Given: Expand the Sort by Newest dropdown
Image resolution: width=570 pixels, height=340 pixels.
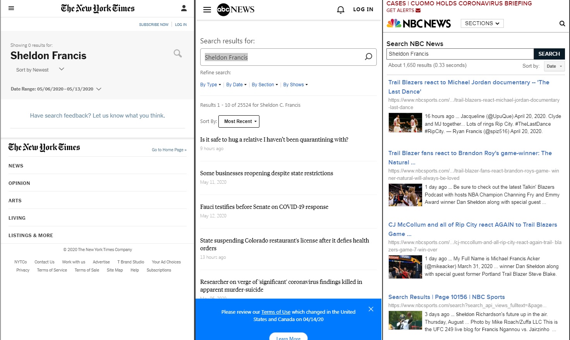Looking at the screenshot, I should tap(40, 70).
